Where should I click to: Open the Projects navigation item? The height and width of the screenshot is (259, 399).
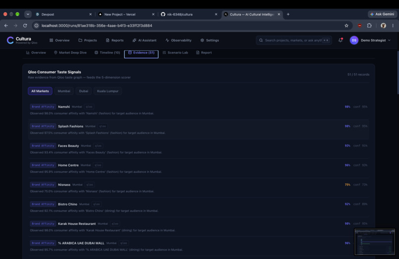(88, 40)
